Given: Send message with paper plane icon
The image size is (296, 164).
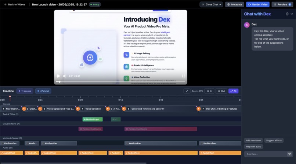Looking at the screenshot, I should pos(290,154).
